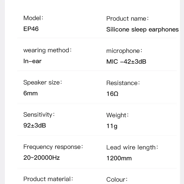Viewport: 184px width, 184px height.
Task: Select the In-ear value
Action: [32, 61]
